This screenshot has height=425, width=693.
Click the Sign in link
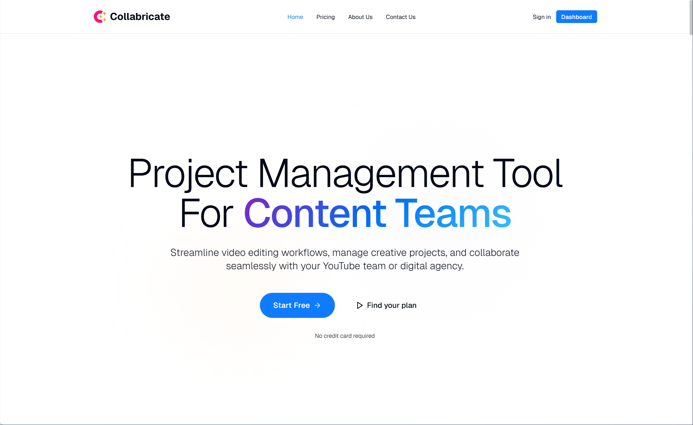pyautogui.click(x=542, y=17)
